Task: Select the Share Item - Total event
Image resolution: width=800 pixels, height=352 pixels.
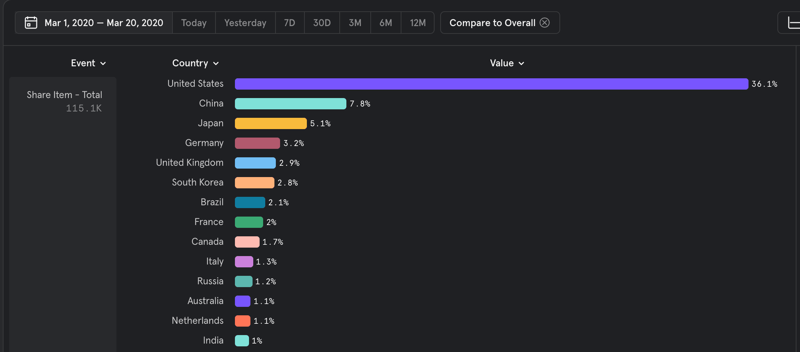Action: coord(64,95)
